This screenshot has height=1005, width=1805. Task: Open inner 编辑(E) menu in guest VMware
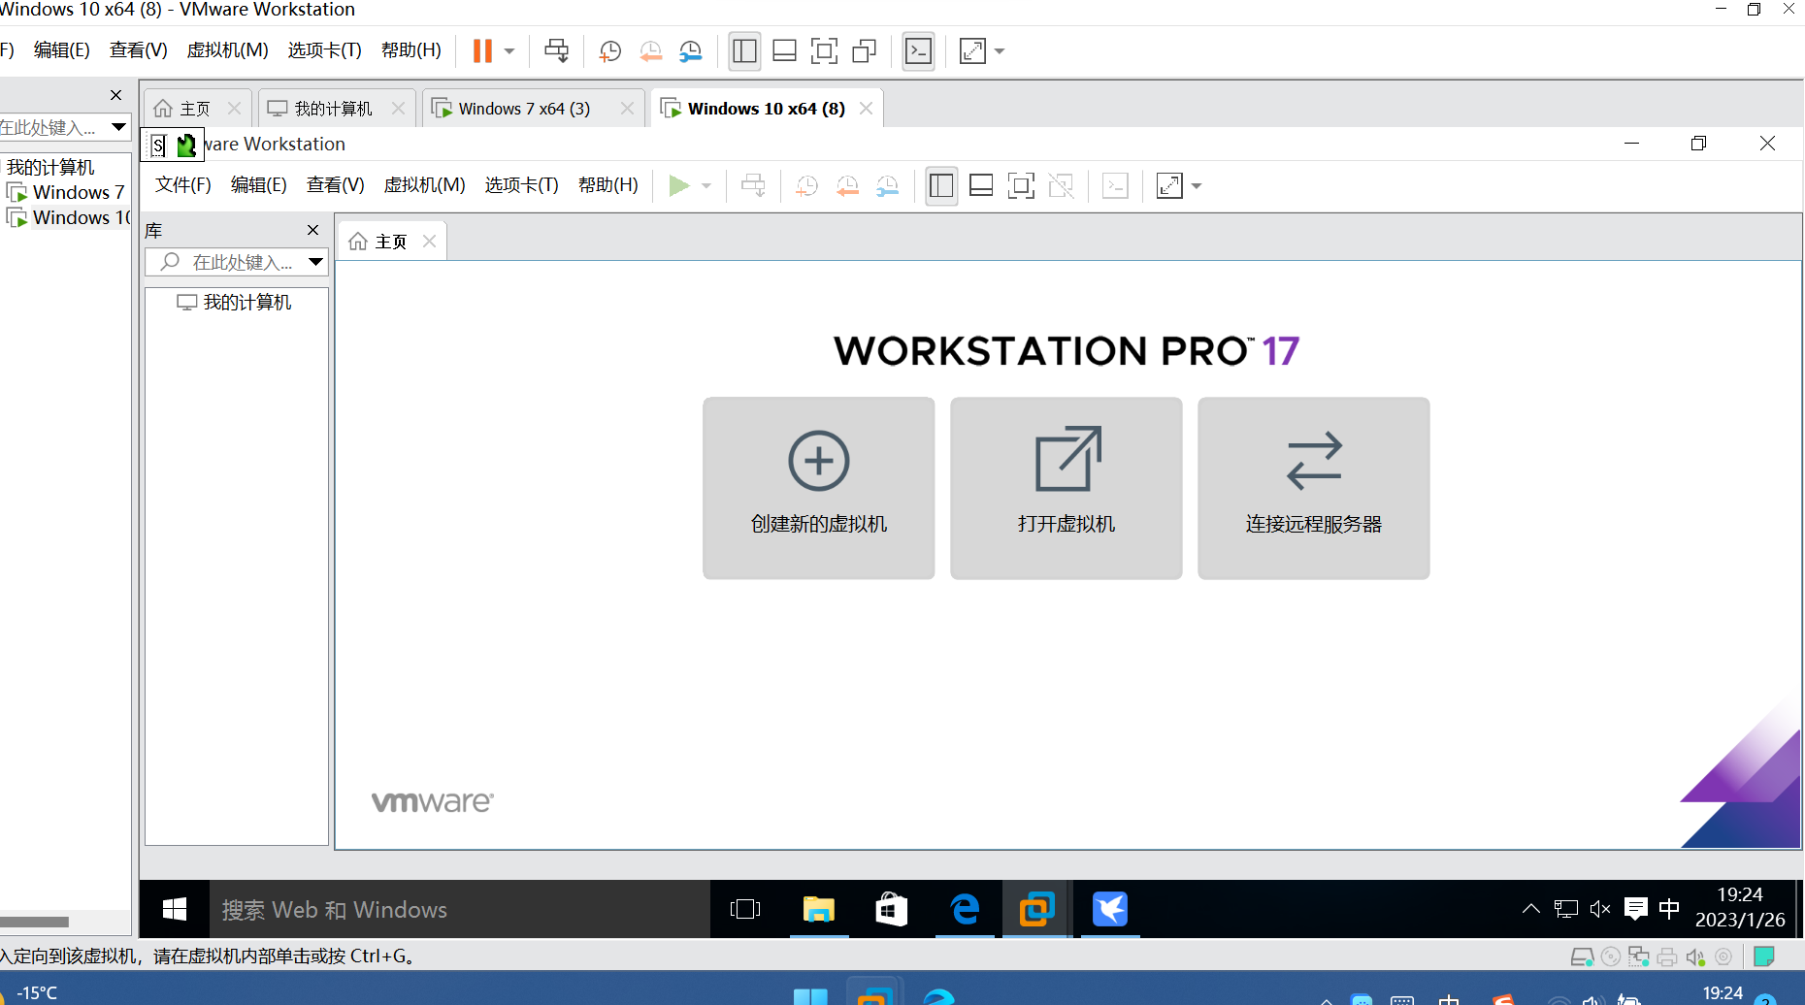259,184
